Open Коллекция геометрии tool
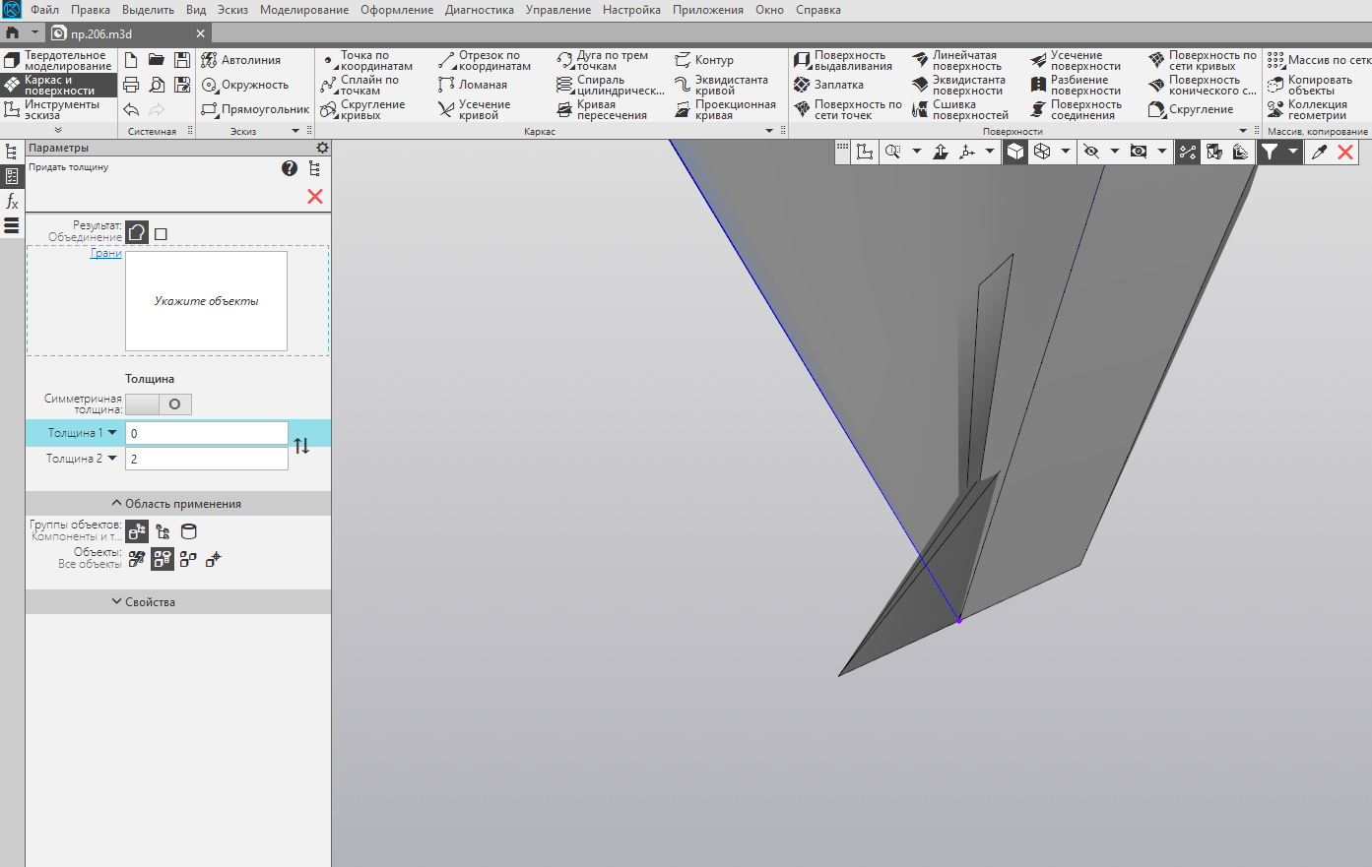1372x867 pixels. [1308, 110]
